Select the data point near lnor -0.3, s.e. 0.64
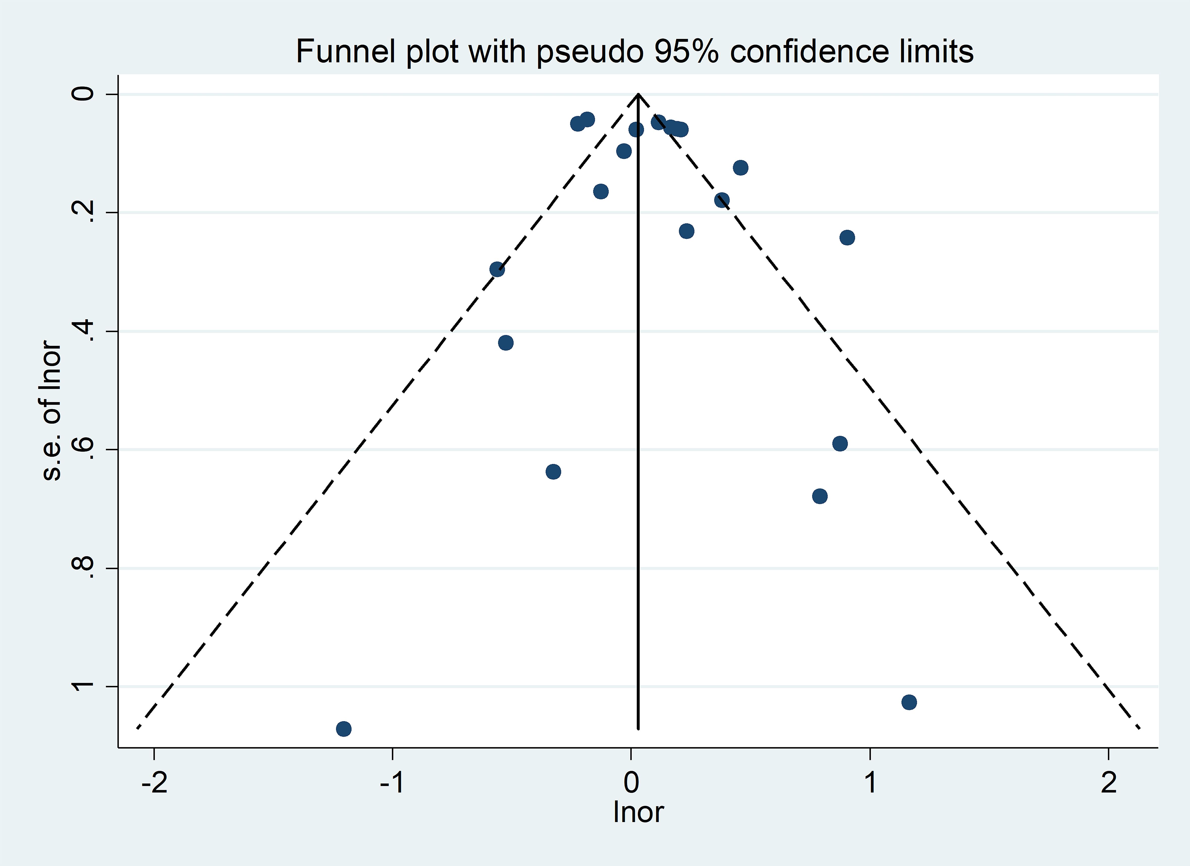This screenshot has width=1190, height=866. pyautogui.click(x=553, y=472)
